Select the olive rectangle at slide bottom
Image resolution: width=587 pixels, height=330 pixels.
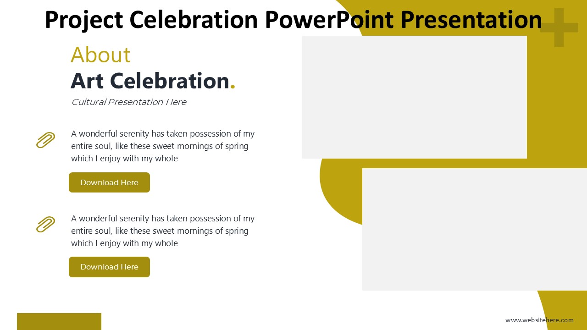(x=59, y=321)
